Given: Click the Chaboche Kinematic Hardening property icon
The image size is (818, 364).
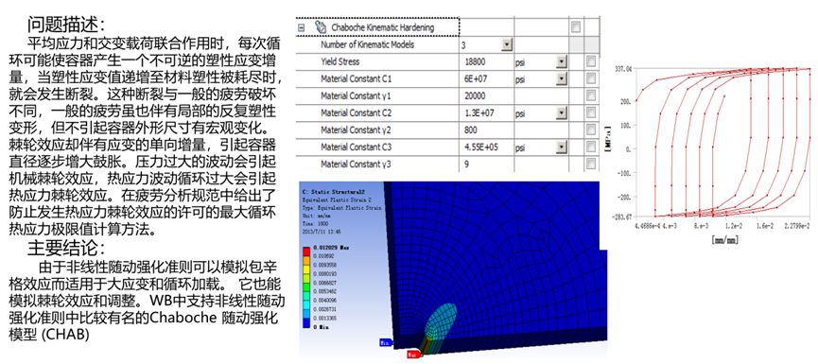Looking at the screenshot, I should tap(321, 27).
